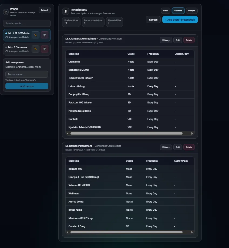Click trash delete icon for Mr. S M D Welivita
229x248 pixels.
point(45,35)
